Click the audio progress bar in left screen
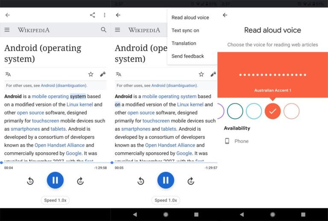This screenshot has height=221, width=328. click(55, 163)
